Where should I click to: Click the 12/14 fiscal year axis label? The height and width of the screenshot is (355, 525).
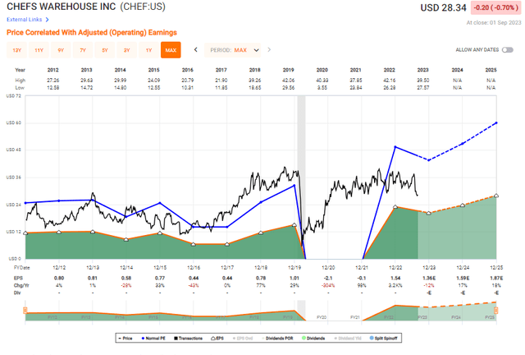(126, 267)
